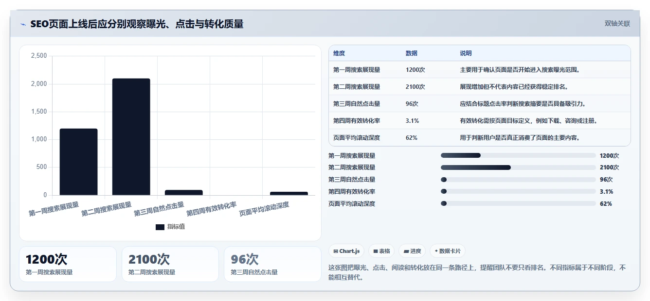This screenshot has height=301, width=650.
Task: Select the 页面平均滚动深度 table row cell
Action: [x=357, y=138]
